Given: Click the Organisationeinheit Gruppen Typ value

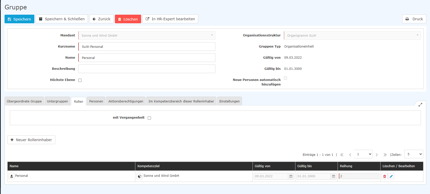Looking at the screenshot, I should tap(299, 47).
